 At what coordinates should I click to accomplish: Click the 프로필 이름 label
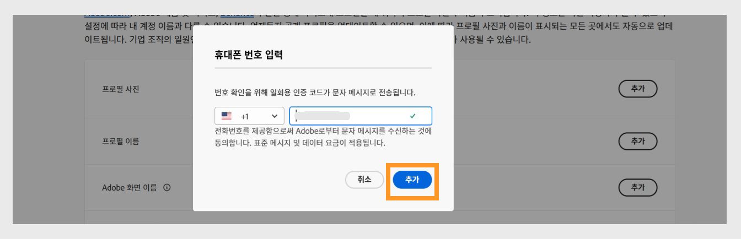pyautogui.click(x=121, y=142)
